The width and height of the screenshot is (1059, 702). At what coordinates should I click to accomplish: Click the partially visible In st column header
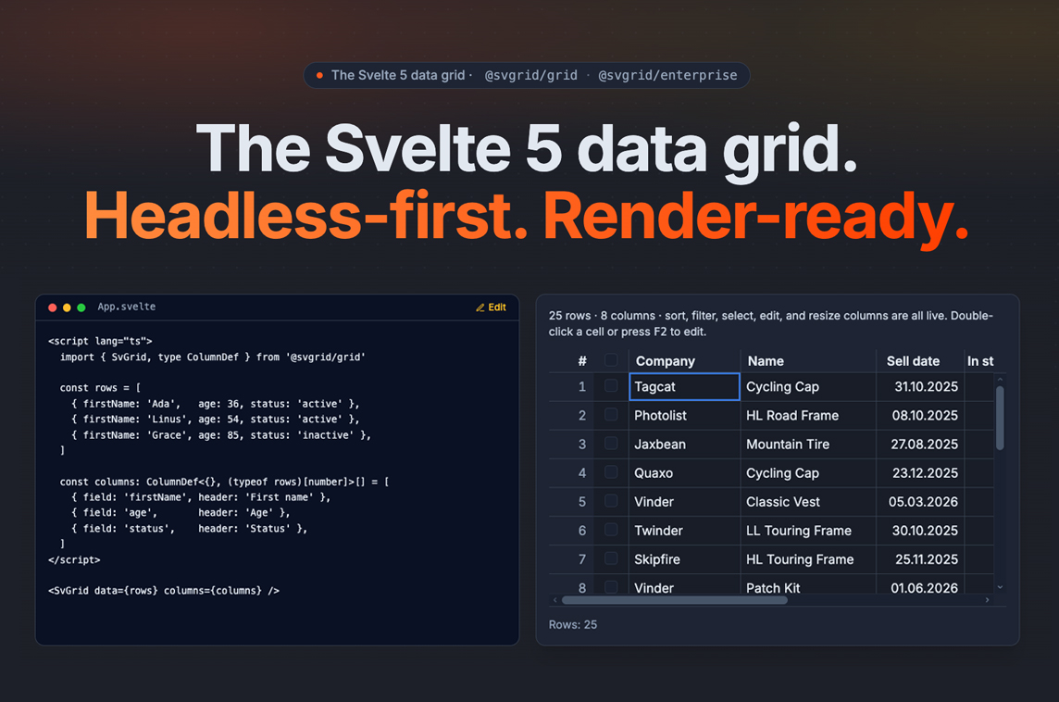[979, 361]
